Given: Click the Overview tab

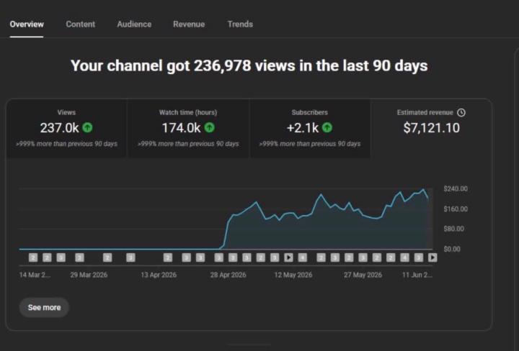Looking at the screenshot, I should click(x=27, y=24).
